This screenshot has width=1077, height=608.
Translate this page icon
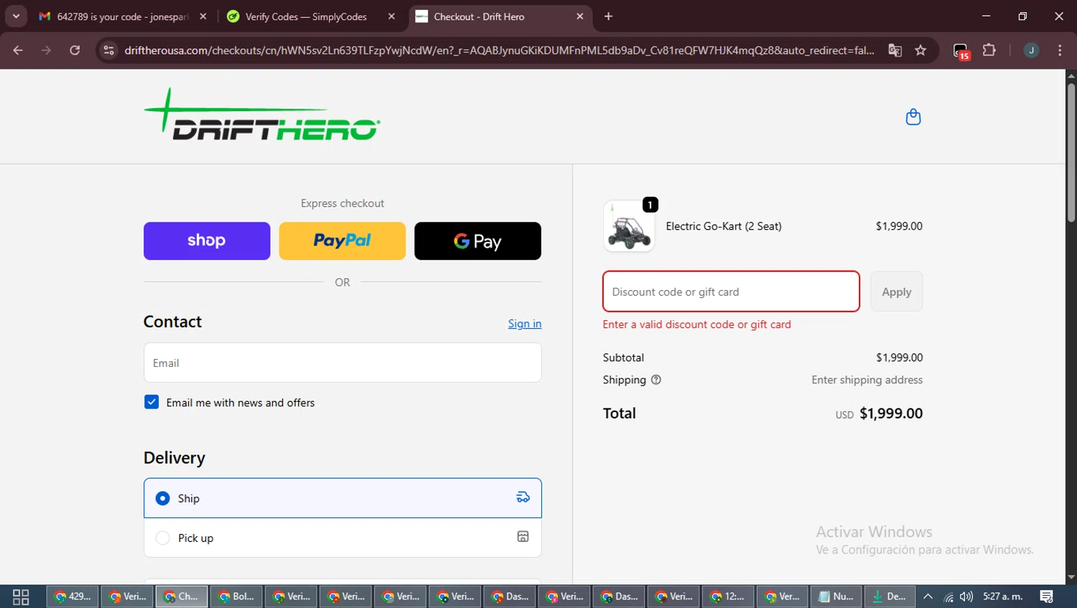point(895,50)
